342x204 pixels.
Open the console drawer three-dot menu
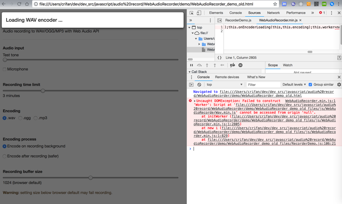(191, 77)
